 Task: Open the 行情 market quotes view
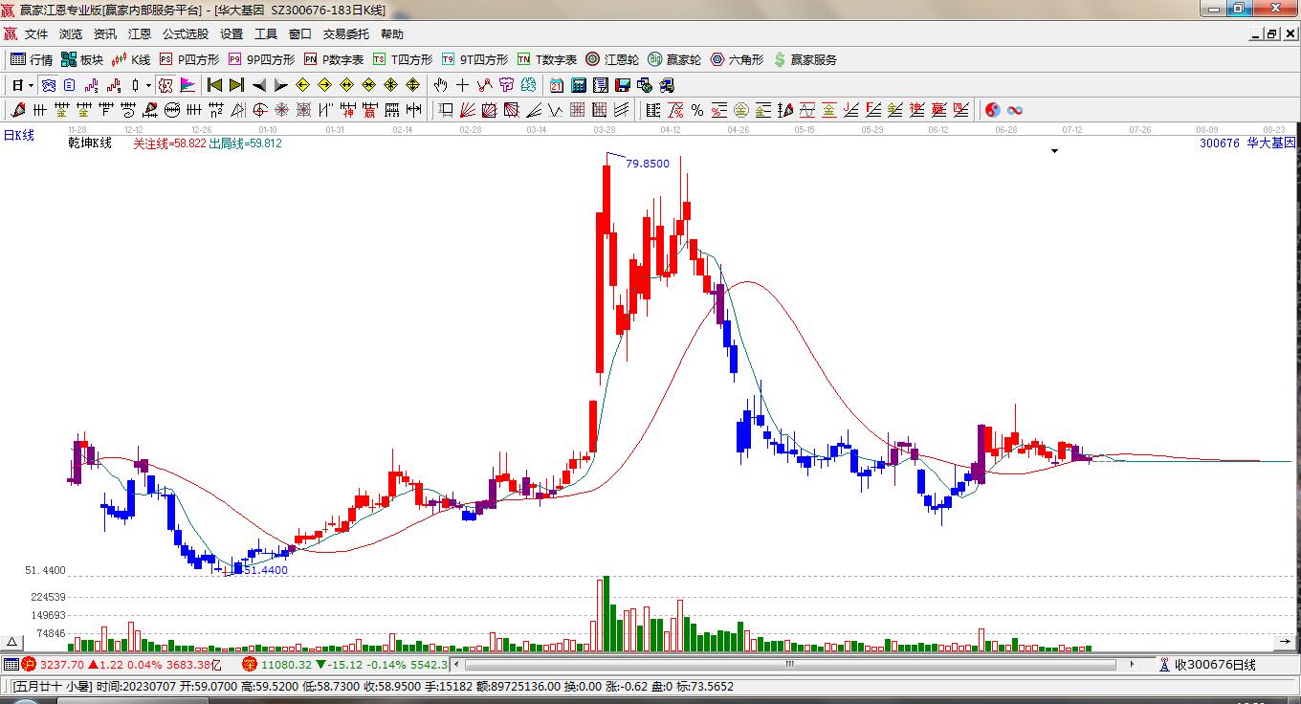coord(32,59)
